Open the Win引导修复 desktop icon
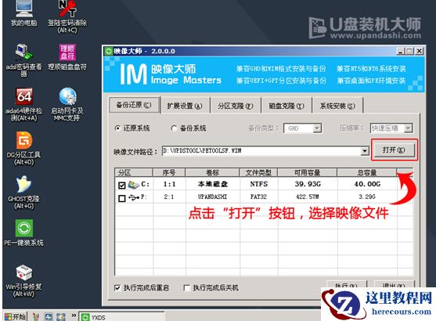Screen dimensions: 436x321 coord(24,280)
